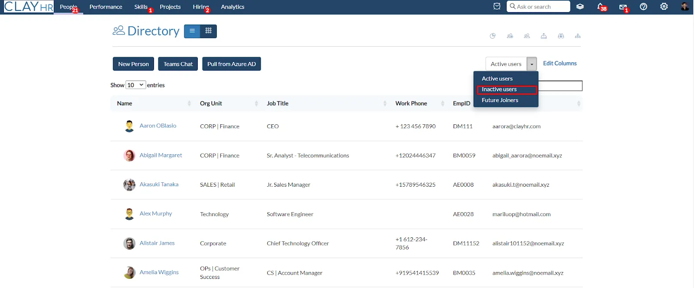Open the settings gear icon
694x288 pixels.
click(664, 6)
